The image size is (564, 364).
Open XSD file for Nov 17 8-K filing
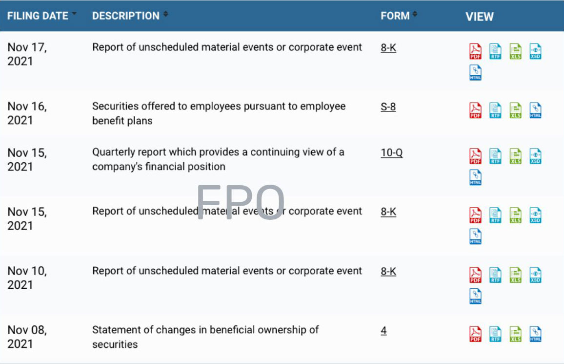coord(535,51)
